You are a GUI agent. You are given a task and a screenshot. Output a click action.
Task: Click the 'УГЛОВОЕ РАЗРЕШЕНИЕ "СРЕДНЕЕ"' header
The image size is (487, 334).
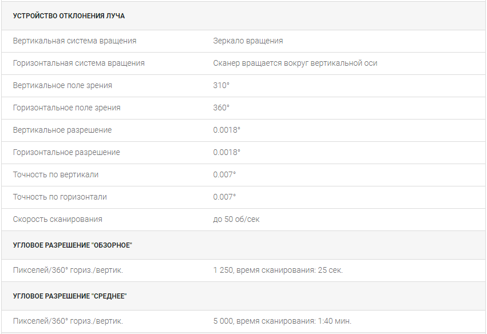70,296
